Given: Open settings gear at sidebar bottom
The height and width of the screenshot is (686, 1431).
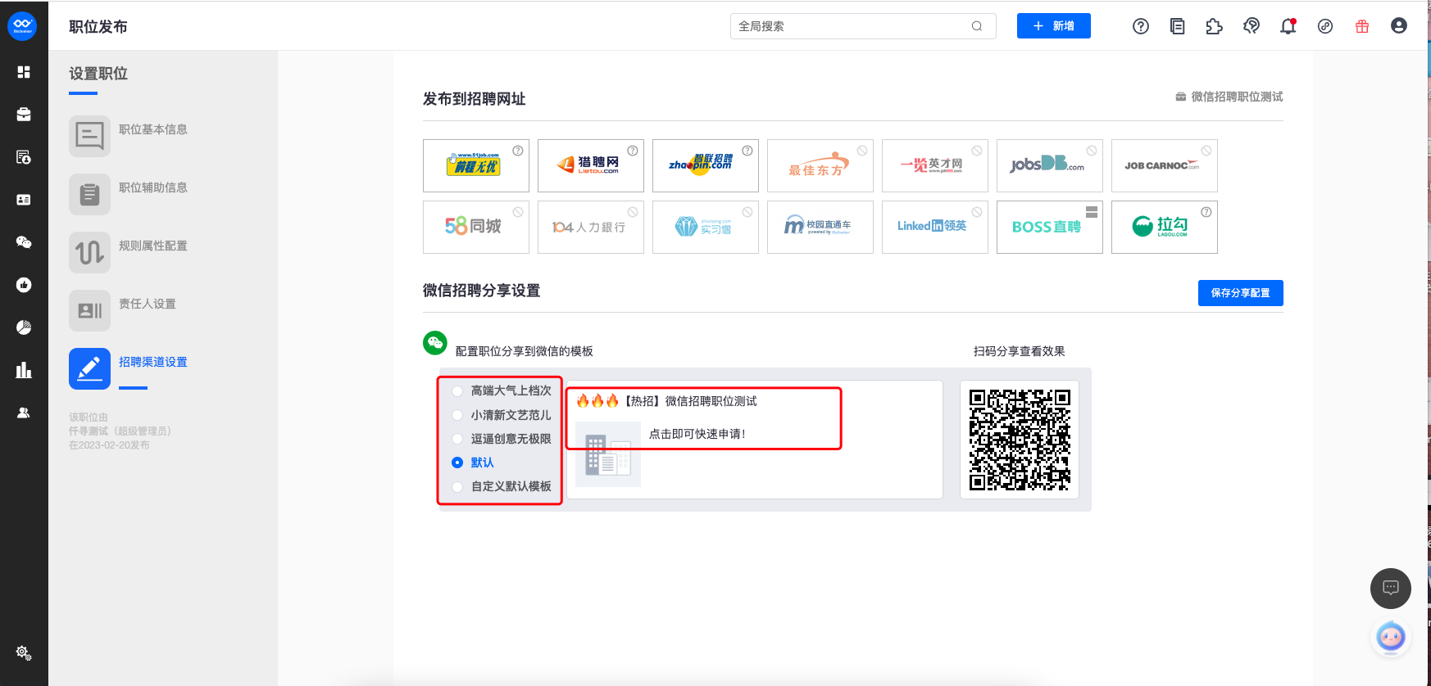Looking at the screenshot, I should point(24,652).
